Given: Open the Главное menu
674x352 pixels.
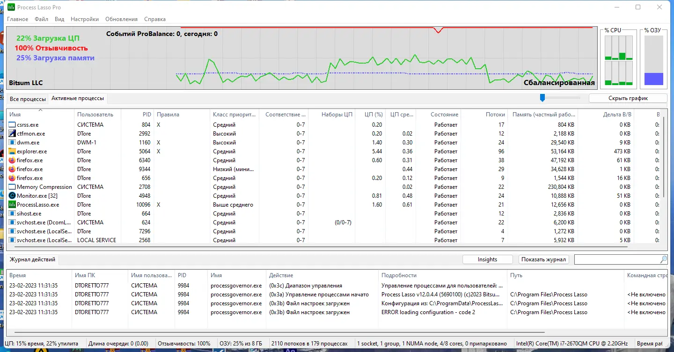Looking at the screenshot, I should 17,19.
